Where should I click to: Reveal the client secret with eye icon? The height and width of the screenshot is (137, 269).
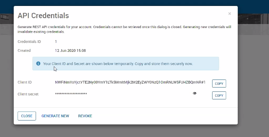tap(195, 93)
